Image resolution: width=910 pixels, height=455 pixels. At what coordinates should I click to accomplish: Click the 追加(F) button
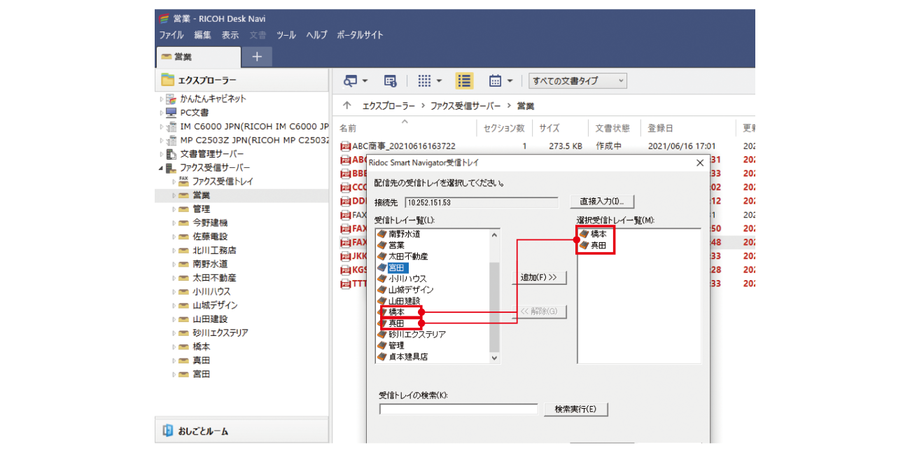tap(539, 278)
